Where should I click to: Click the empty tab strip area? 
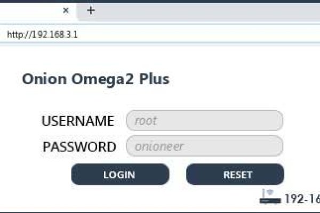pos(204,11)
